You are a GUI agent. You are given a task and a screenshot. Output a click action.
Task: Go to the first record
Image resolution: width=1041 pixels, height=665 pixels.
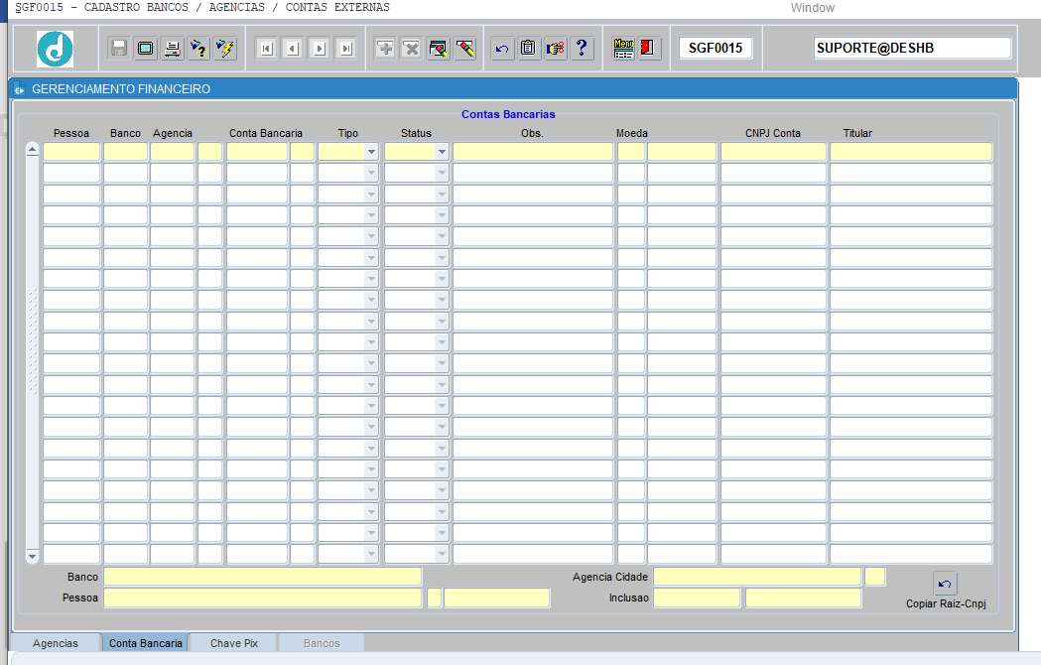(266, 49)
